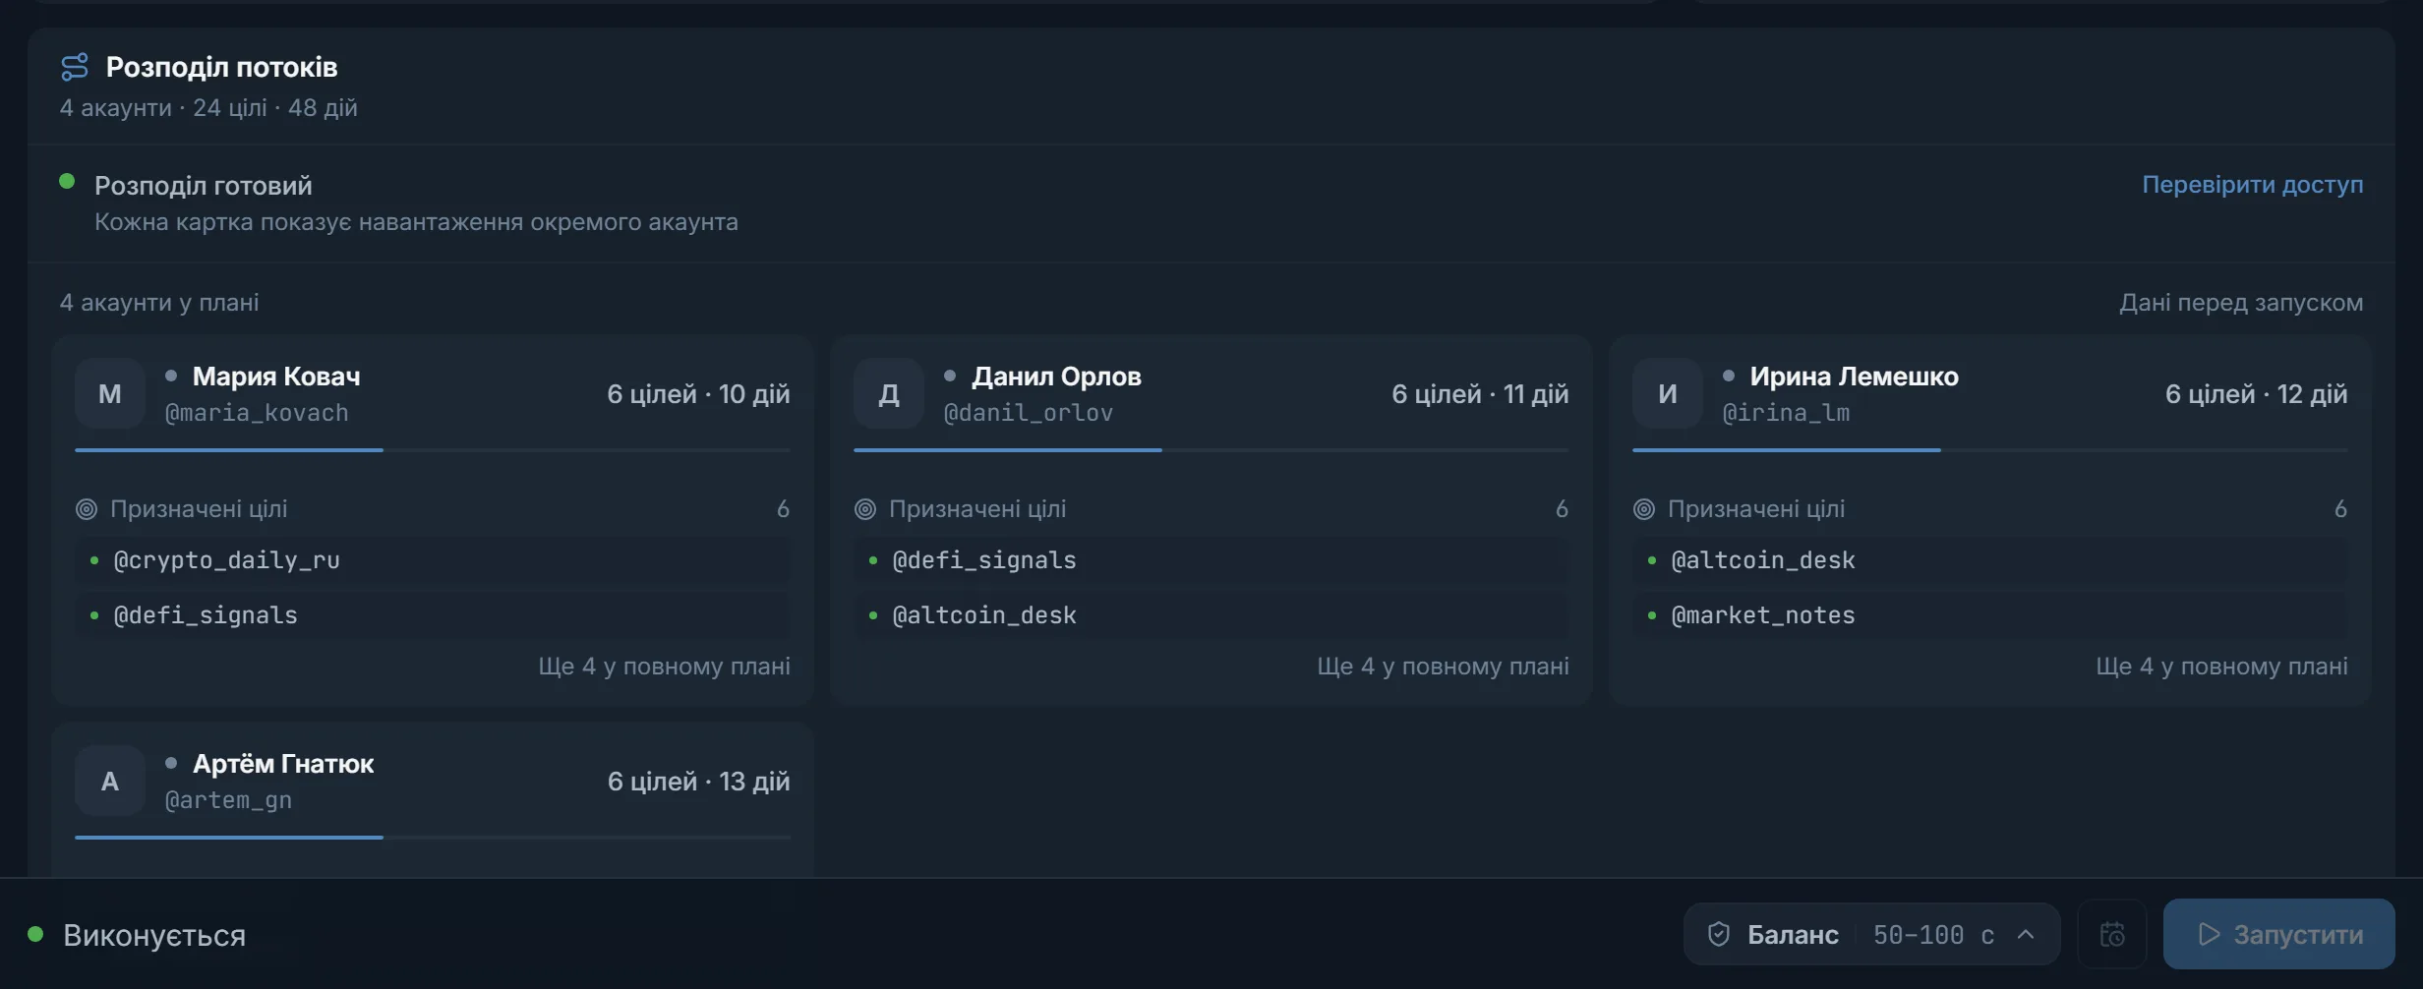The height and width of the screenshot is (989, 2423).
Task: Click the flow icon beside "Розподіл потоків"
Action: (75, 67)
